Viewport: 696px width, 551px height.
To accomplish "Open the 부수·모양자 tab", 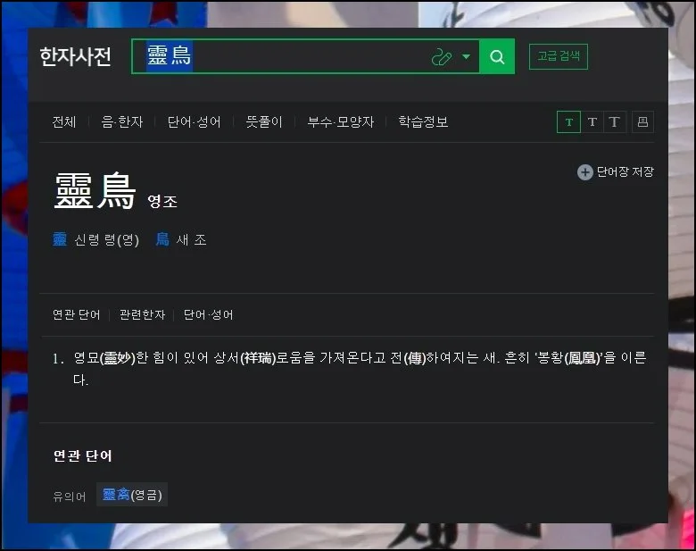I will (x=341, y=121).
